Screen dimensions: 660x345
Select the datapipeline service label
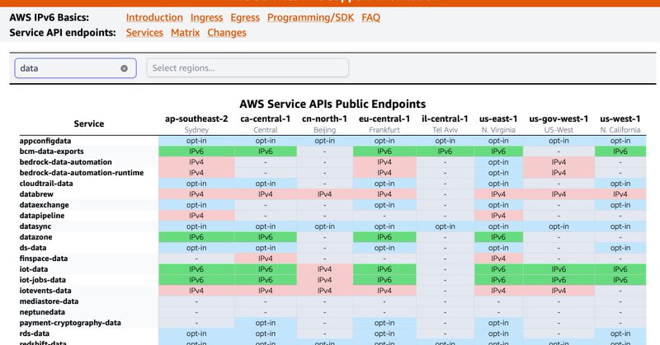coord(42,216)
